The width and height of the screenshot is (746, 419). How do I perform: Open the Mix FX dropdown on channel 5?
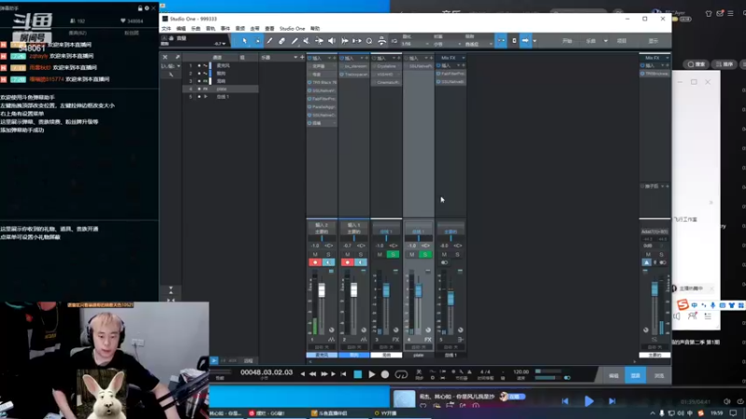[463, 58]
